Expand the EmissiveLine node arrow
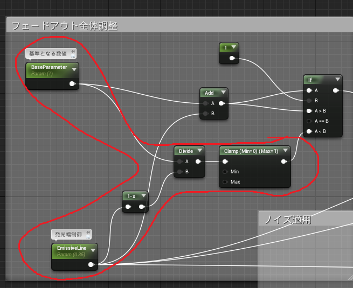This screenshot has height=288, width=353. click(x=93, y=250)
